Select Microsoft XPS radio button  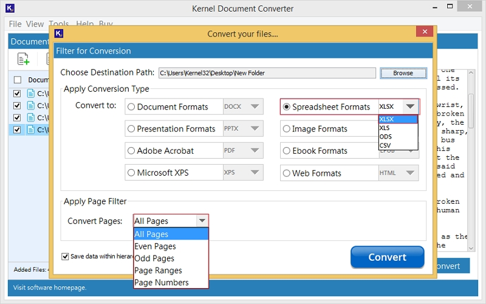[131, 173]
